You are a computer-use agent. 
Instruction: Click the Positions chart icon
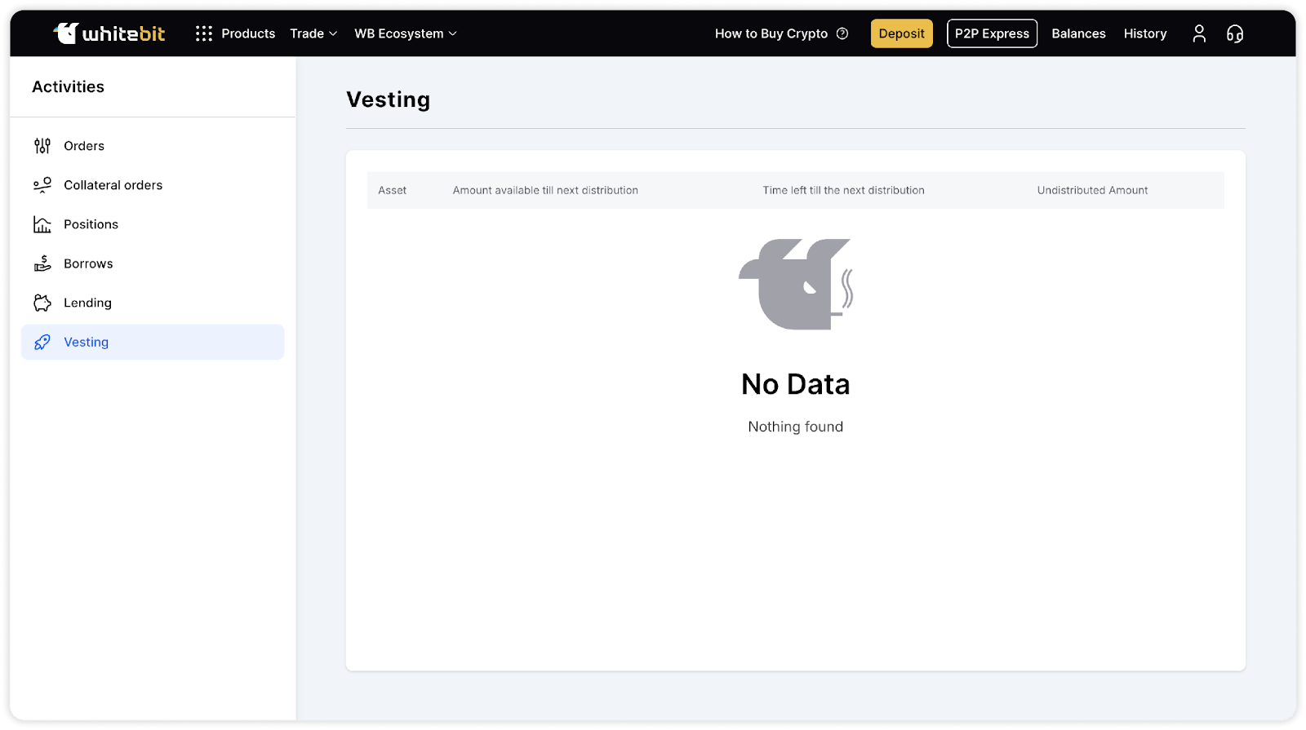click(42, 224)
